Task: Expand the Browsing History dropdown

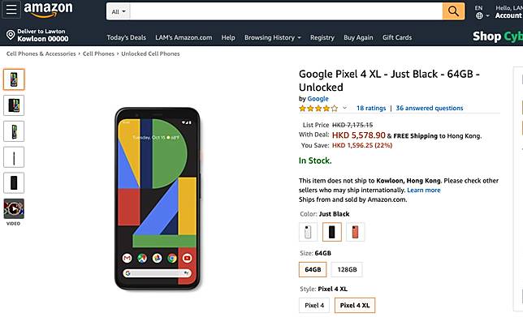Action: click(273, 37)
